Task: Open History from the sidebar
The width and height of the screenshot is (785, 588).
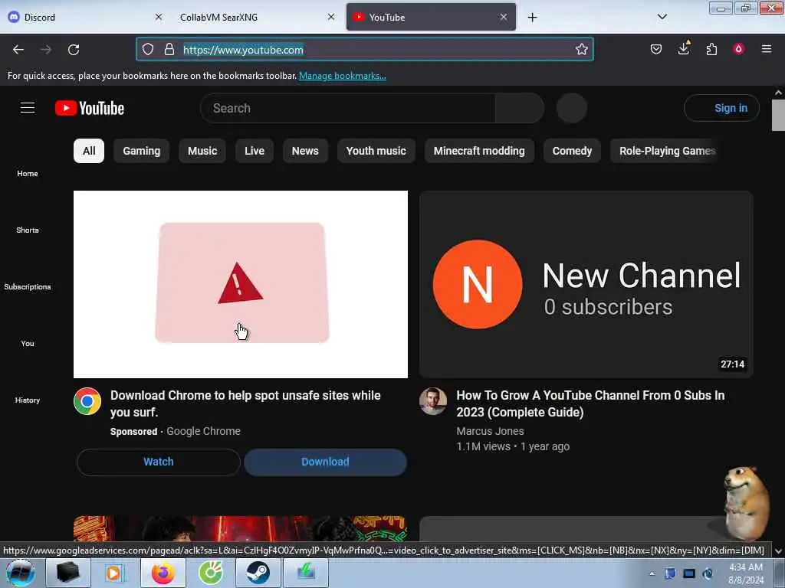Action: pos(28,400)
